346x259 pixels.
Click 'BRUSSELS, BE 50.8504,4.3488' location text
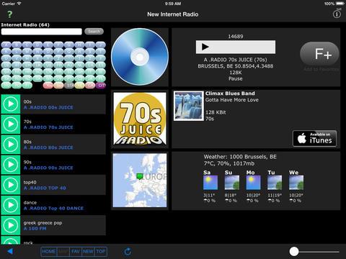tap(236, 66)
